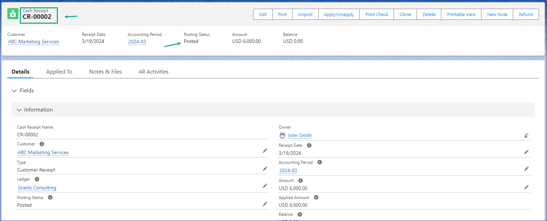Click info icon next to Applied Amount
547x221 pixels.
tap(316, 197)
